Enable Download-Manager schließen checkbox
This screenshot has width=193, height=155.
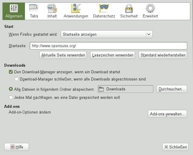click(x=17, y=79)
